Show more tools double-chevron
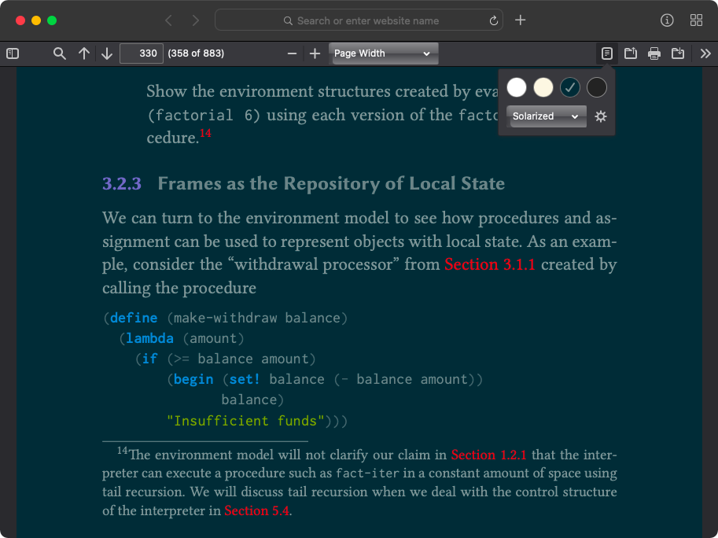The width and height of the screenshot is (718, 538). (x=705, y=53)
